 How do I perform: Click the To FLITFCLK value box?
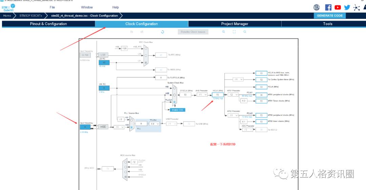click(x=161, y=78)
